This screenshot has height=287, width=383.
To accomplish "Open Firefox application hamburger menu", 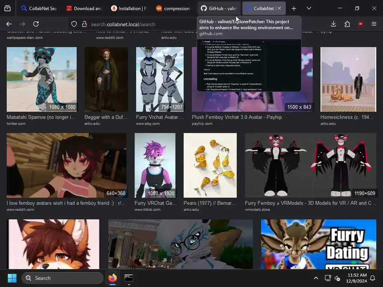I will click(374, 24).
